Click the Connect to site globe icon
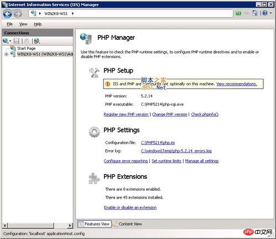The width and height of the screenshot is (276, 239). (x=37, y=41)
